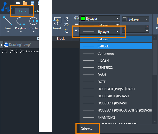Choose Continuous linetype option
Image resolution: width=158 pixels, height=134 pixels.
[x=116, y=53]
